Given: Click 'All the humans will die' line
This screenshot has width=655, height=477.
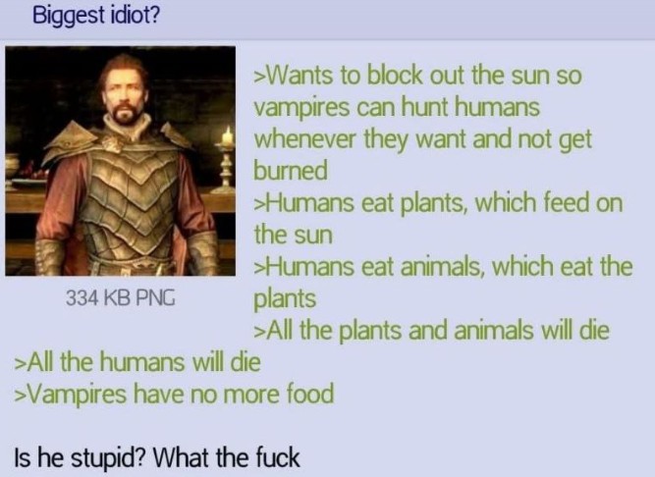Looking at the screenshot, I should pos(137,362).
